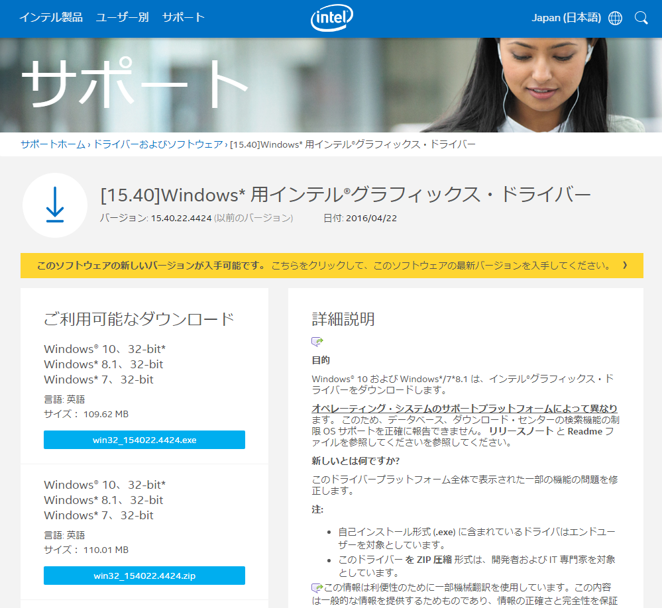This screenshot has width=662, height=608.
Task: Click the ZIP 圧縮 bold text
Action: (434, 560)
